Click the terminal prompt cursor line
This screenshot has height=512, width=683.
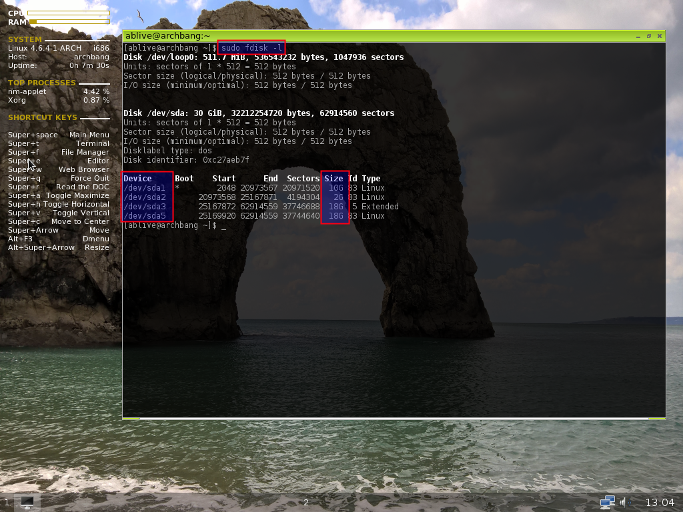pyautogui.click(x=175, y=225)
